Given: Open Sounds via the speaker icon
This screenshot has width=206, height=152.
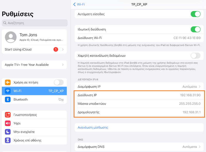Looking at the screenshot, I should coord(8,123).
